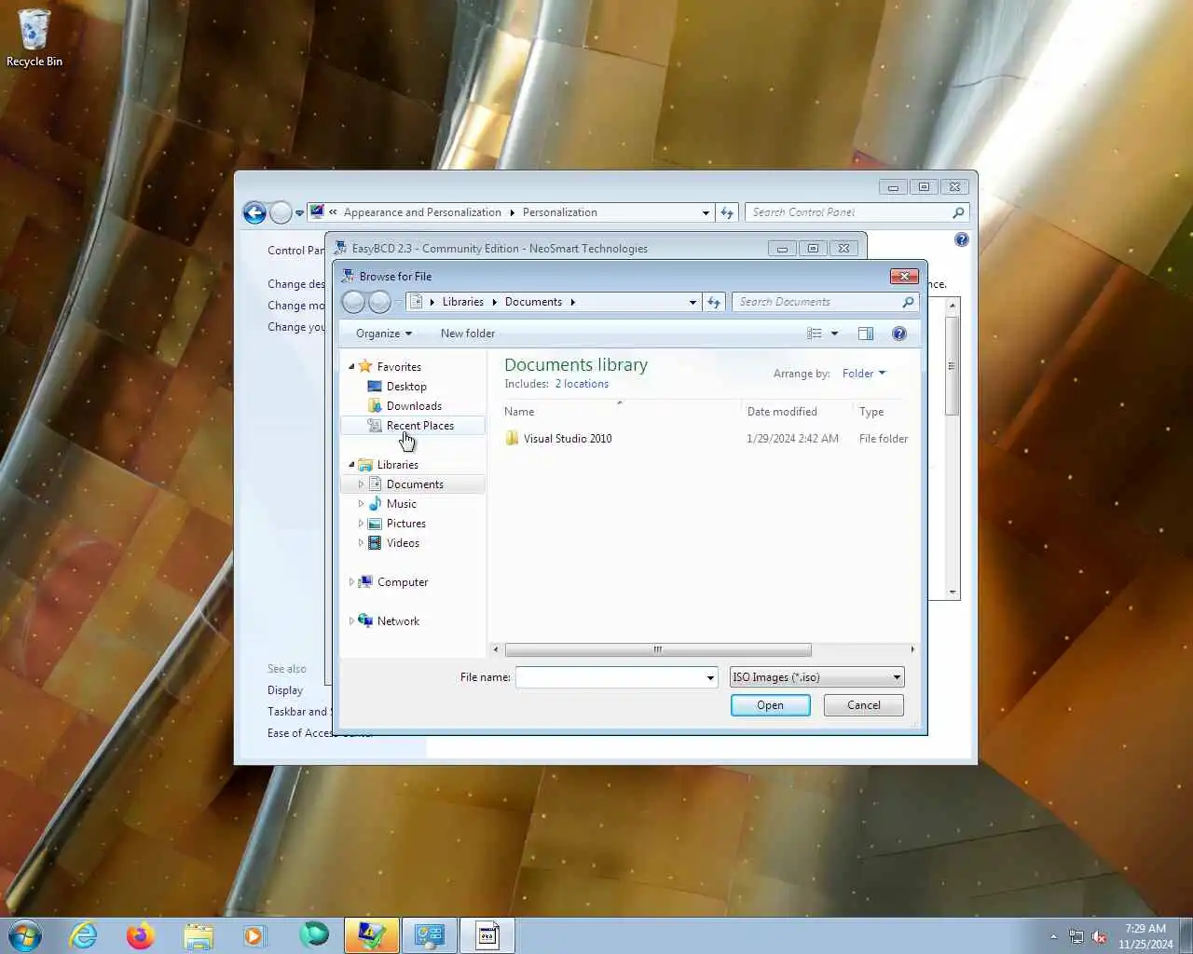Refresh the Personalization window address
Screen dimensions: 1193x954
[727, 212]
